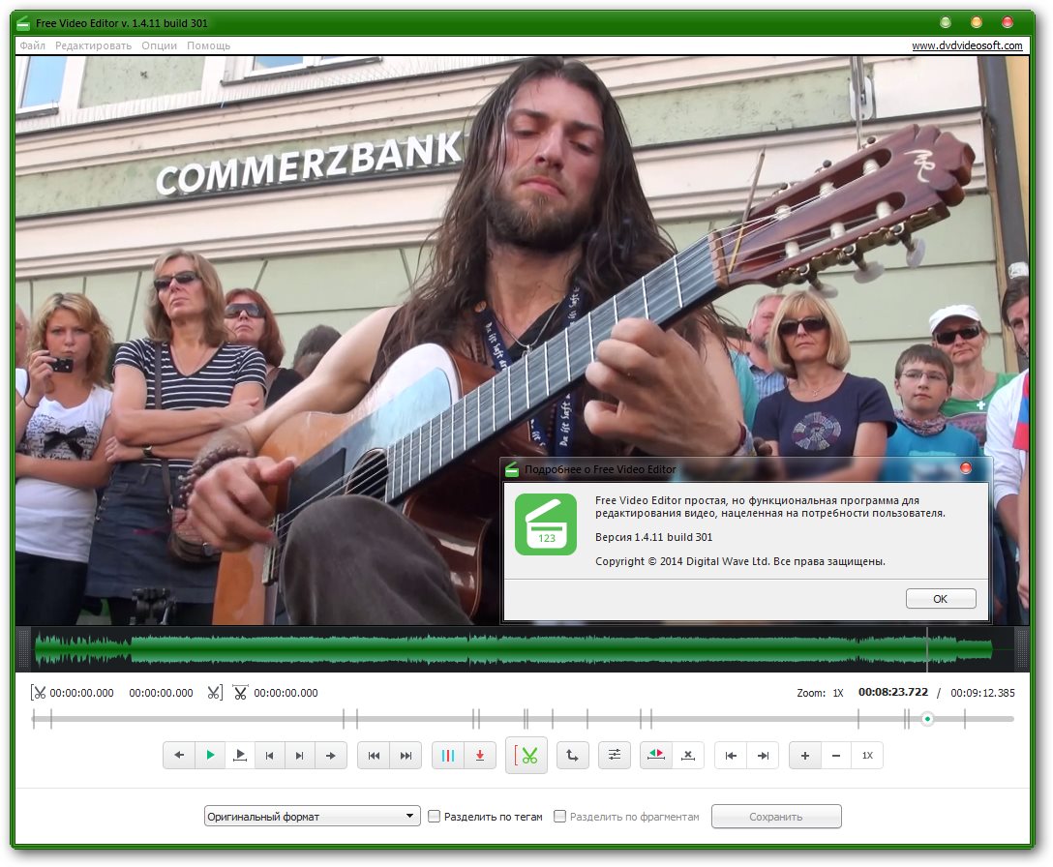Click the scissors cut selection button

pyautogui.click(x=526, y=756)
